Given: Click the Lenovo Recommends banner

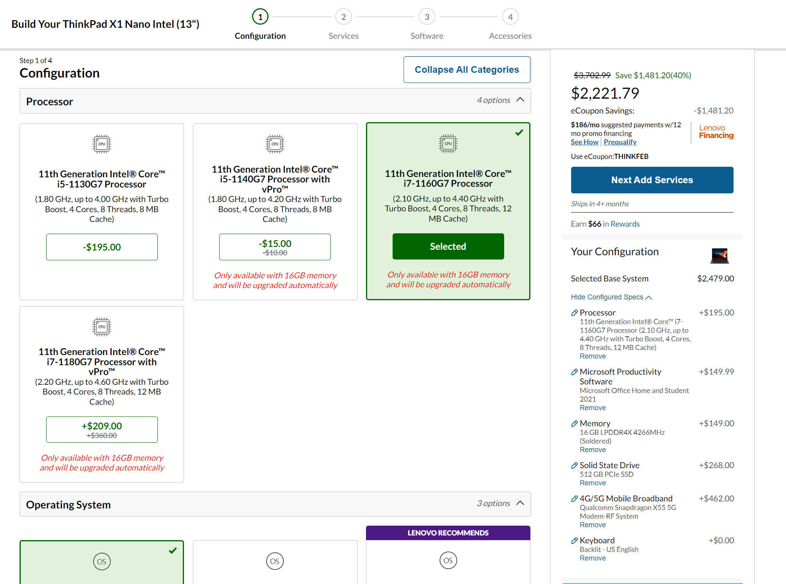Looking at the screenshot, I should (448, 533).
